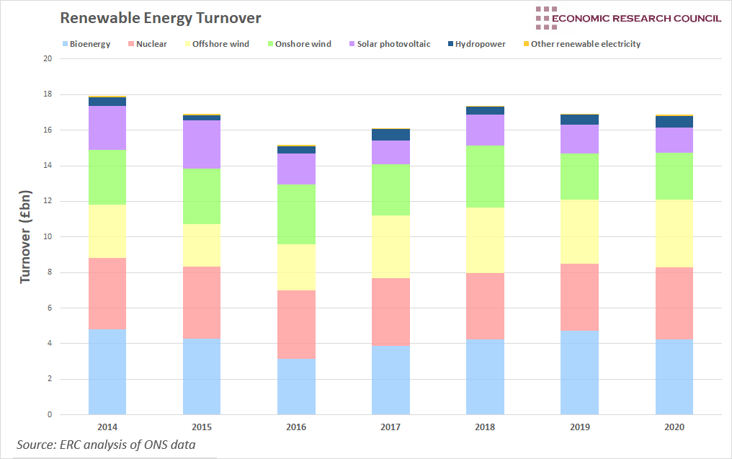Toggle the Solar photovoltaic series visibility
This screenshot has width=732, height=459.
352,44
